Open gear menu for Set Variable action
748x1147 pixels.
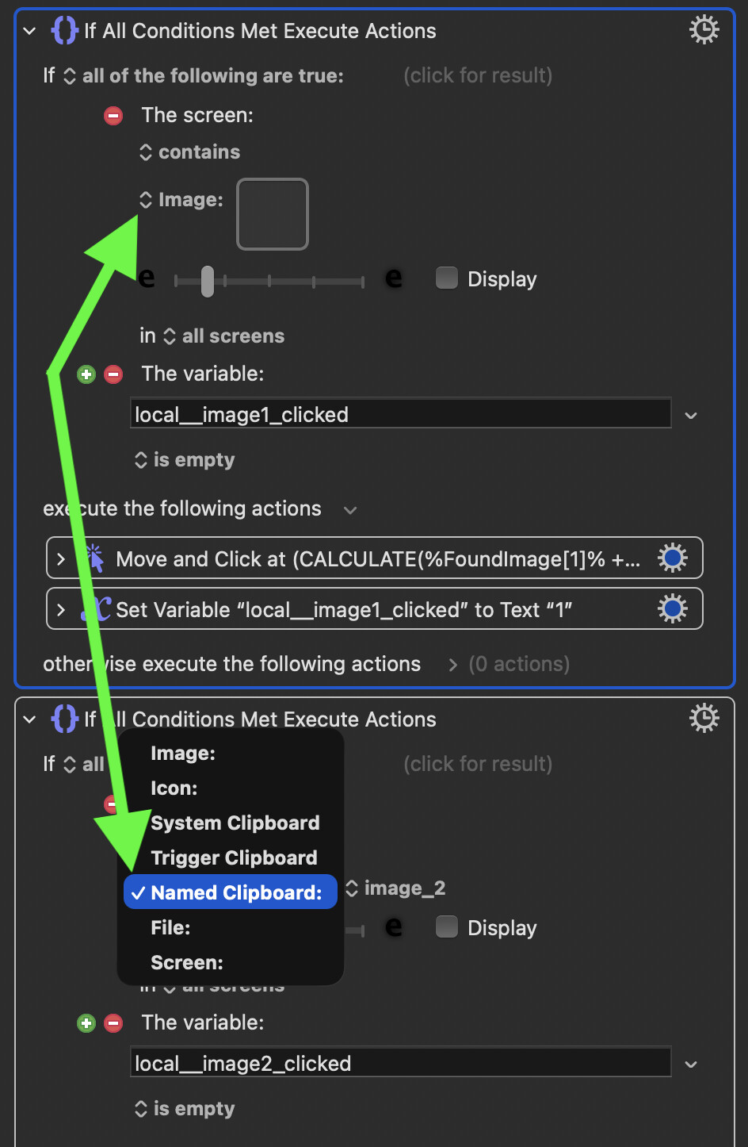[672, 609]
